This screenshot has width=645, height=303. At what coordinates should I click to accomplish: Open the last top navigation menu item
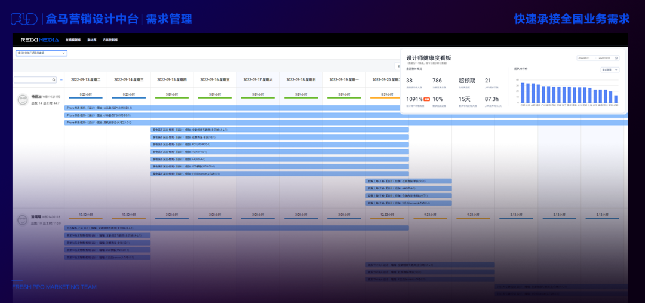[110, 40]
